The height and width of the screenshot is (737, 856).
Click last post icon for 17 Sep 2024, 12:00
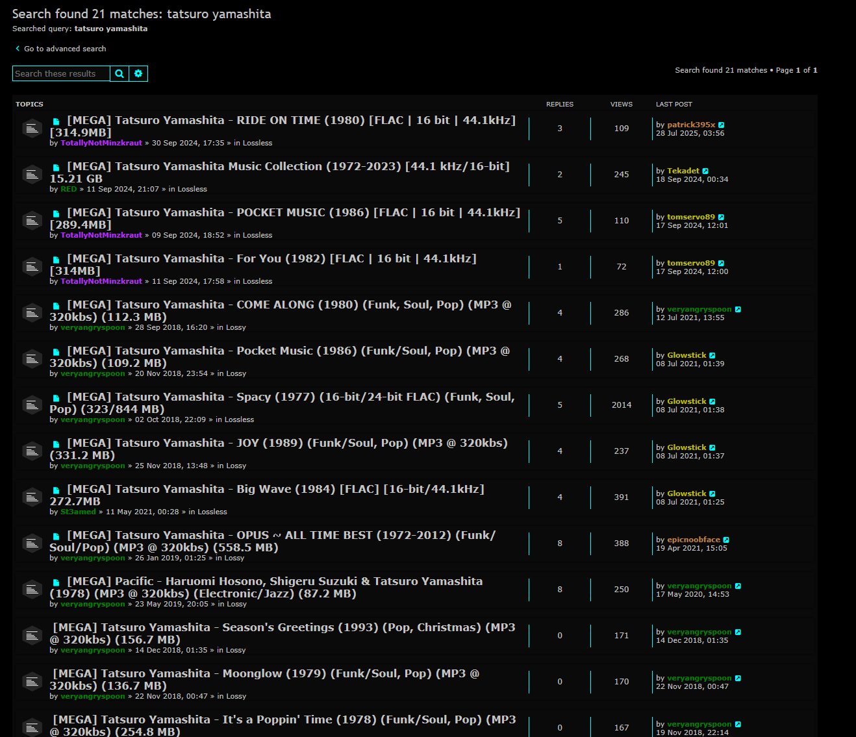point(721,264)
